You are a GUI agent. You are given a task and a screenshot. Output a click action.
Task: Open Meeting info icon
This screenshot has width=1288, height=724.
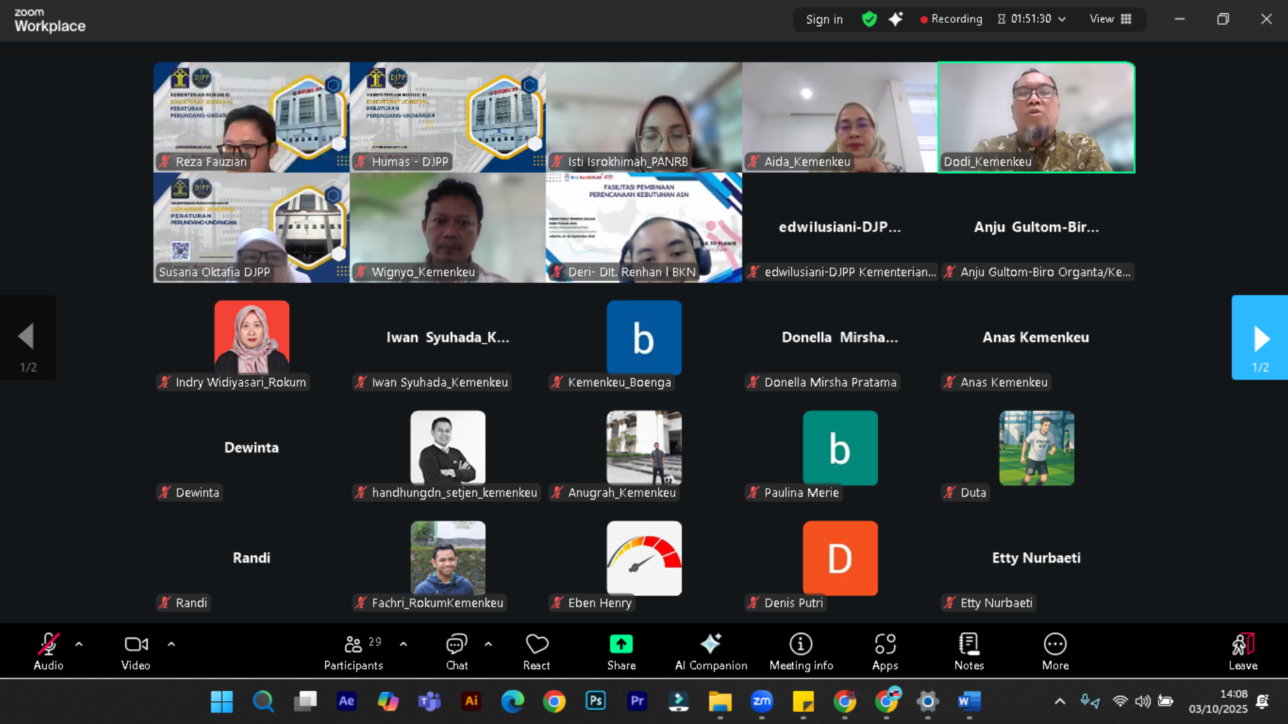click(800, 645)
